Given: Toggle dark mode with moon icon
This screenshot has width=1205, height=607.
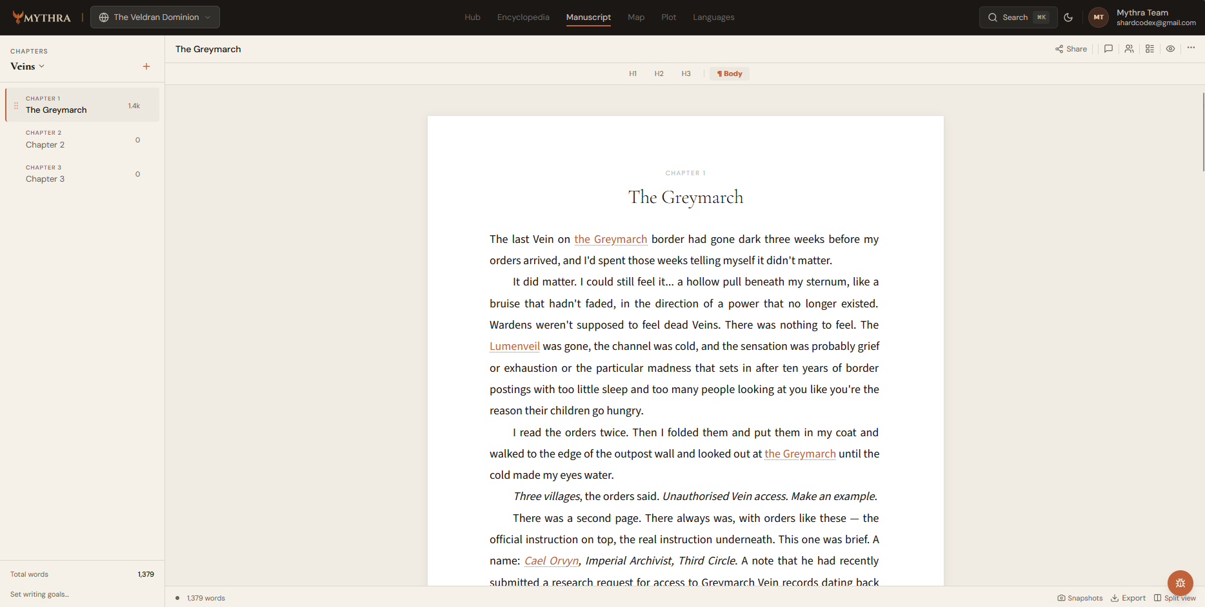Looking at the screenshot, I should pyautogui.click(x=1068, y=17).
